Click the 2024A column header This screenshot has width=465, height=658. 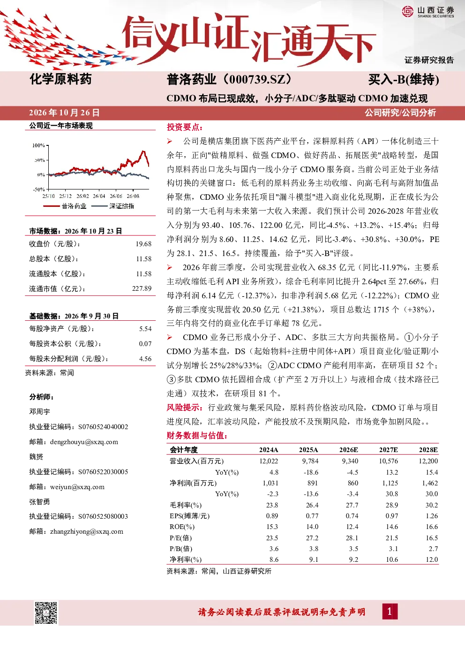[269, 450]
